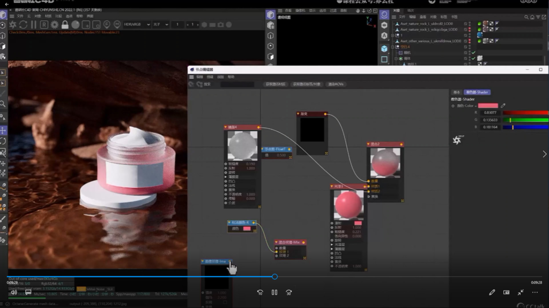
Task: Click the 清空AOVs button
Action: (336, 84)
